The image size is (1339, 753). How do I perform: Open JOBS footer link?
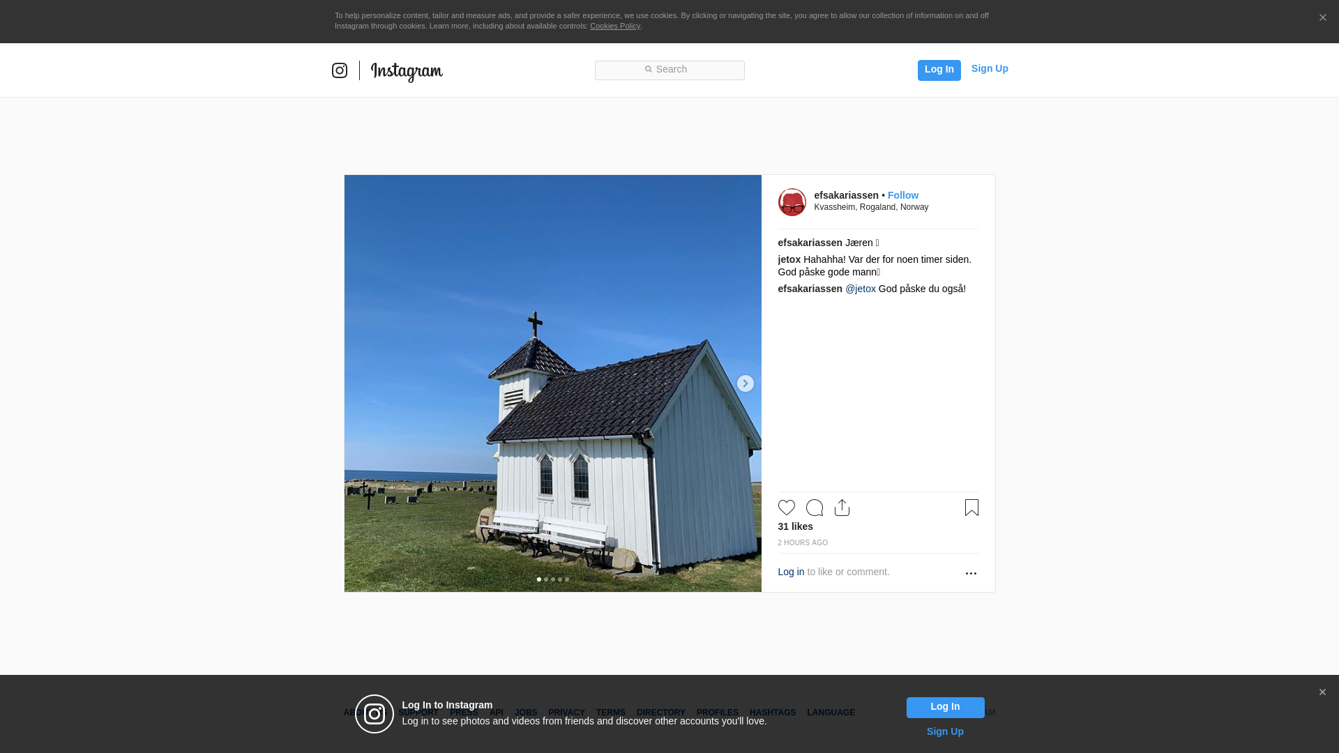[526, 713]
